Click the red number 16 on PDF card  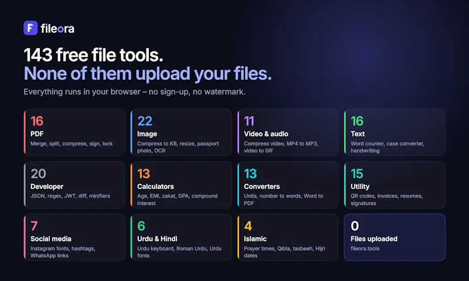37,121
